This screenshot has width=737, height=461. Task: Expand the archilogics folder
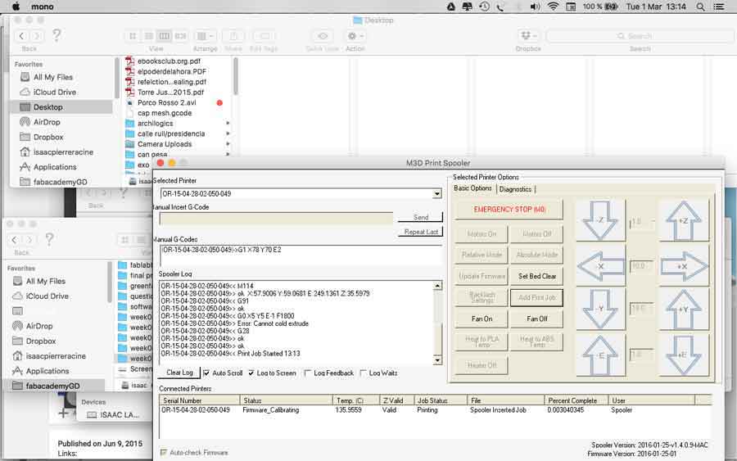tap(228, 123)
